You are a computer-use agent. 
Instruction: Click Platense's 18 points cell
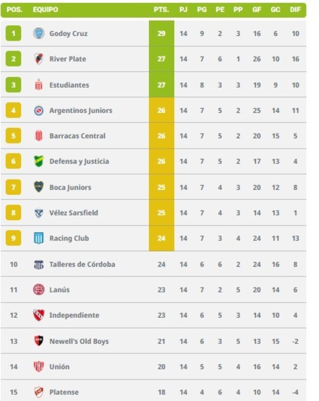click(161, 392)
